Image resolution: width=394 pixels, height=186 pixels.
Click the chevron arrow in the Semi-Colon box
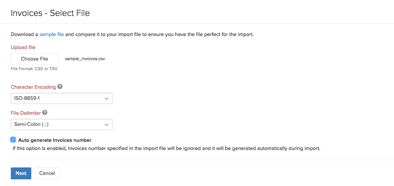tap(107, 124)
